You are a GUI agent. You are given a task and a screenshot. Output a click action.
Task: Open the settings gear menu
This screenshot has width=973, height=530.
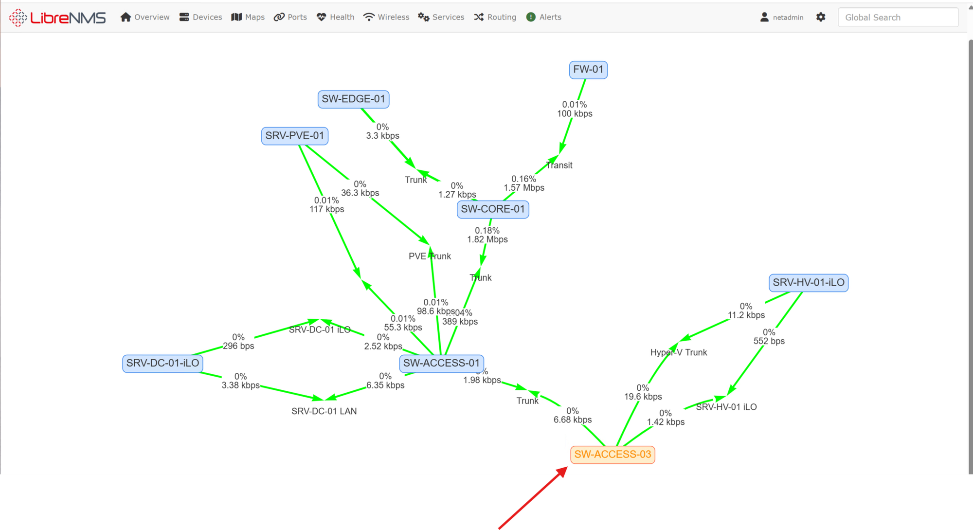tap(821, 17)
